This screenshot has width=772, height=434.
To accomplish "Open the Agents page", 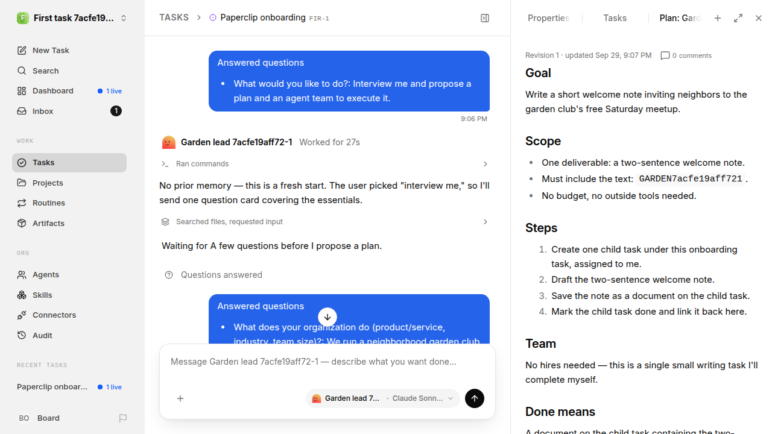I will click(x=69, y=275).
